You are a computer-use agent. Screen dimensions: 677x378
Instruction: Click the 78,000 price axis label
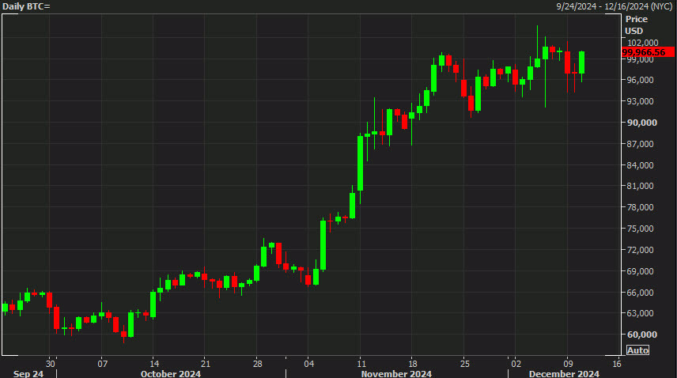pos(641,207)
